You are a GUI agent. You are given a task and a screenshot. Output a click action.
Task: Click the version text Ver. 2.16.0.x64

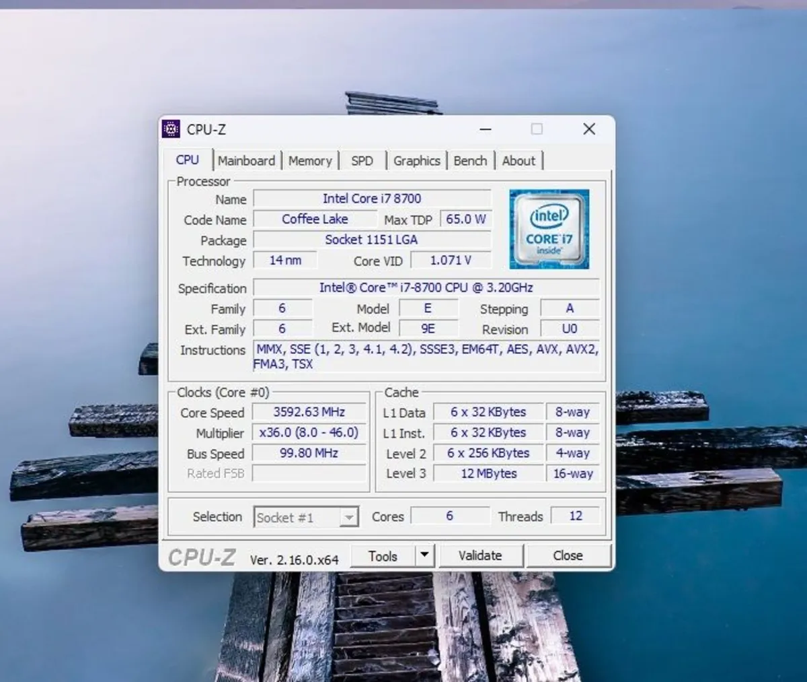294,559
